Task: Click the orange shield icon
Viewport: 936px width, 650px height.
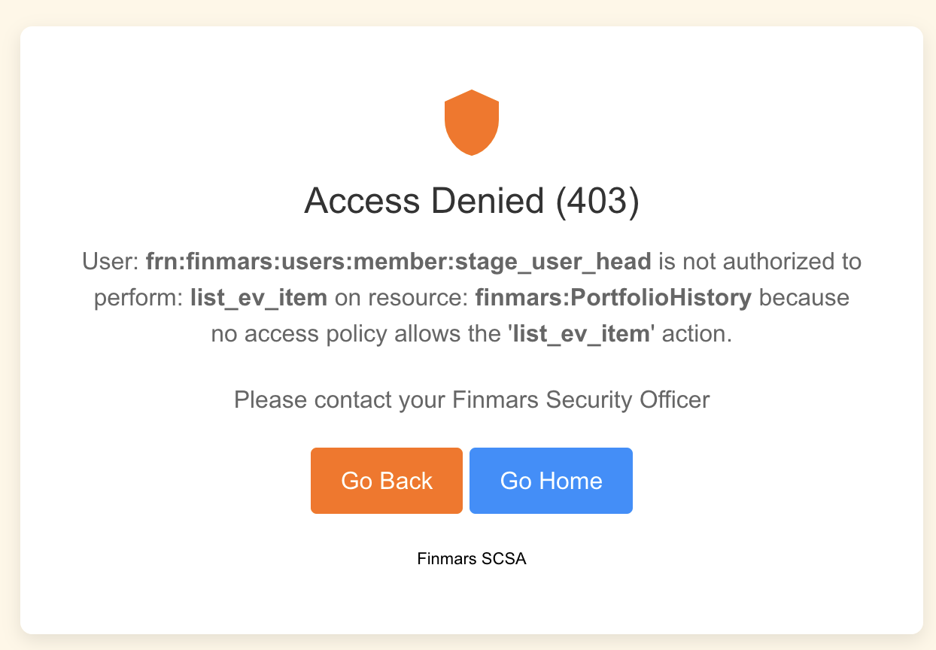Action: point(472,123)
